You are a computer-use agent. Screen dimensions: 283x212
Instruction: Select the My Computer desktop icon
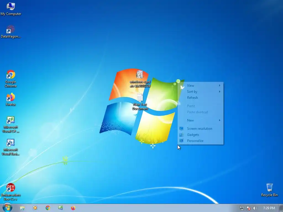(11, 9)
